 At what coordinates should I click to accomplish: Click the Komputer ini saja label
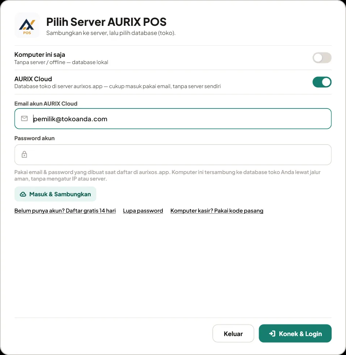[40, 55]
